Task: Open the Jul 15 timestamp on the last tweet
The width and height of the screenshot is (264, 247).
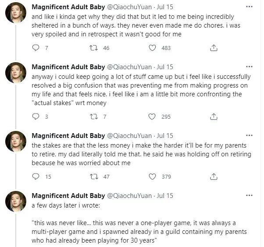Action: [165, 196]
